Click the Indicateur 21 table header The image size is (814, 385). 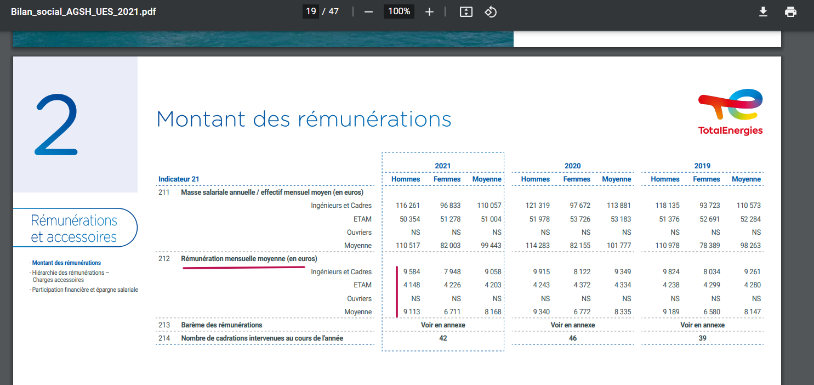click(179, 179)
